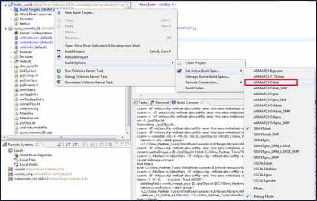
Task: Open Debug VxWorks Kernel Task via bug icon
Action: (x=59, y=77)
